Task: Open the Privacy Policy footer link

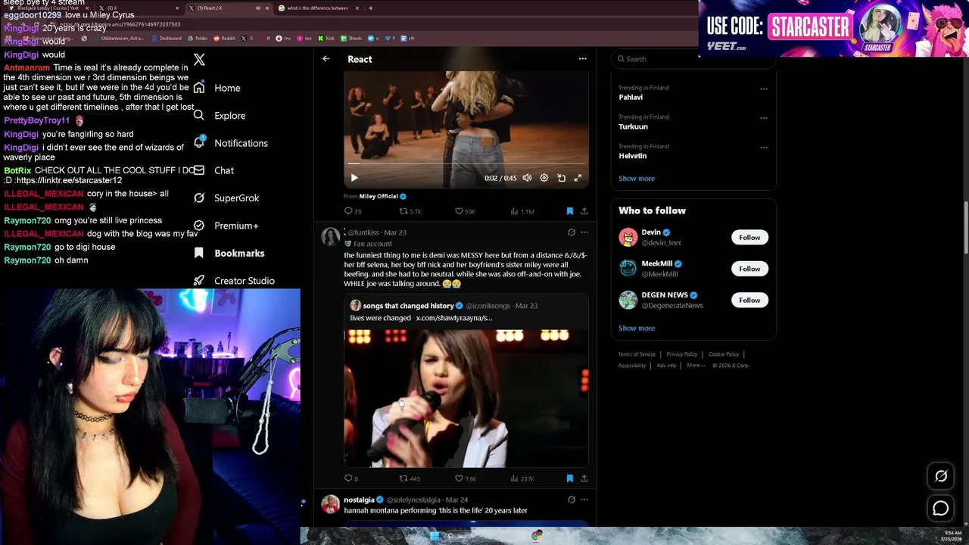Action: click(681, 354)
